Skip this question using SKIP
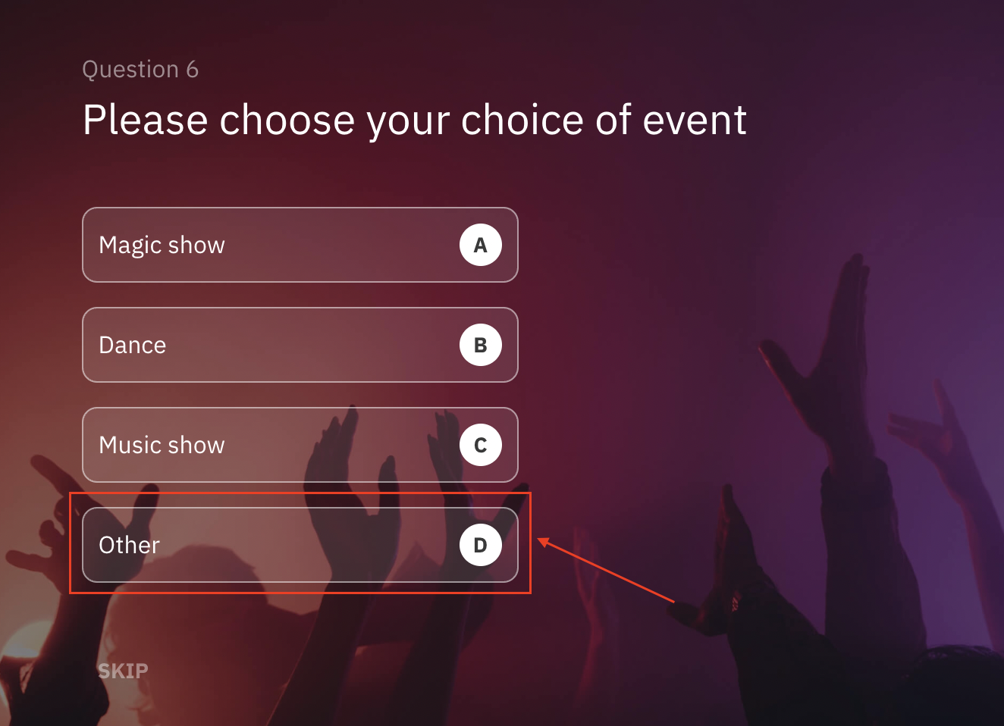The width and height of the screenshot is (1004, 726). [x=123, y=671]
